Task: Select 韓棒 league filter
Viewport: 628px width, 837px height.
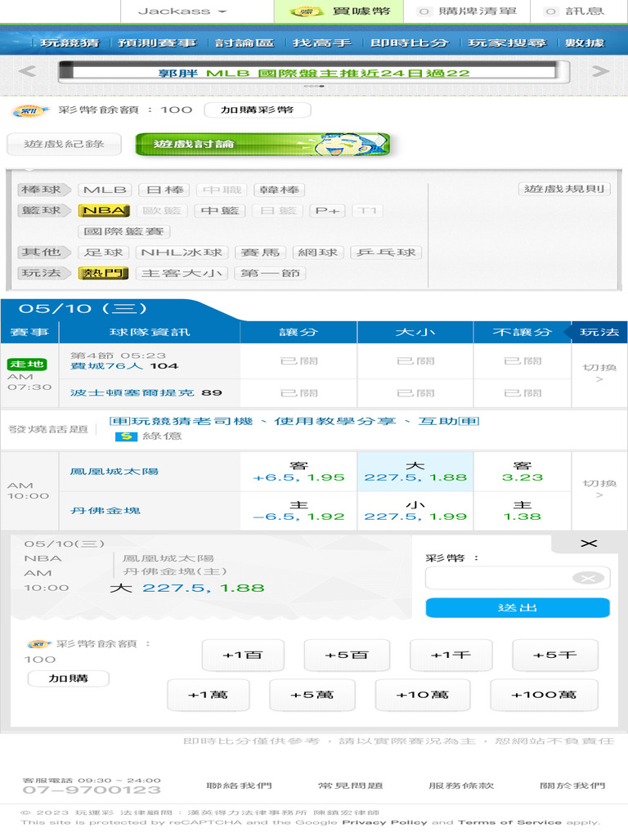Action: click(279, 190)
